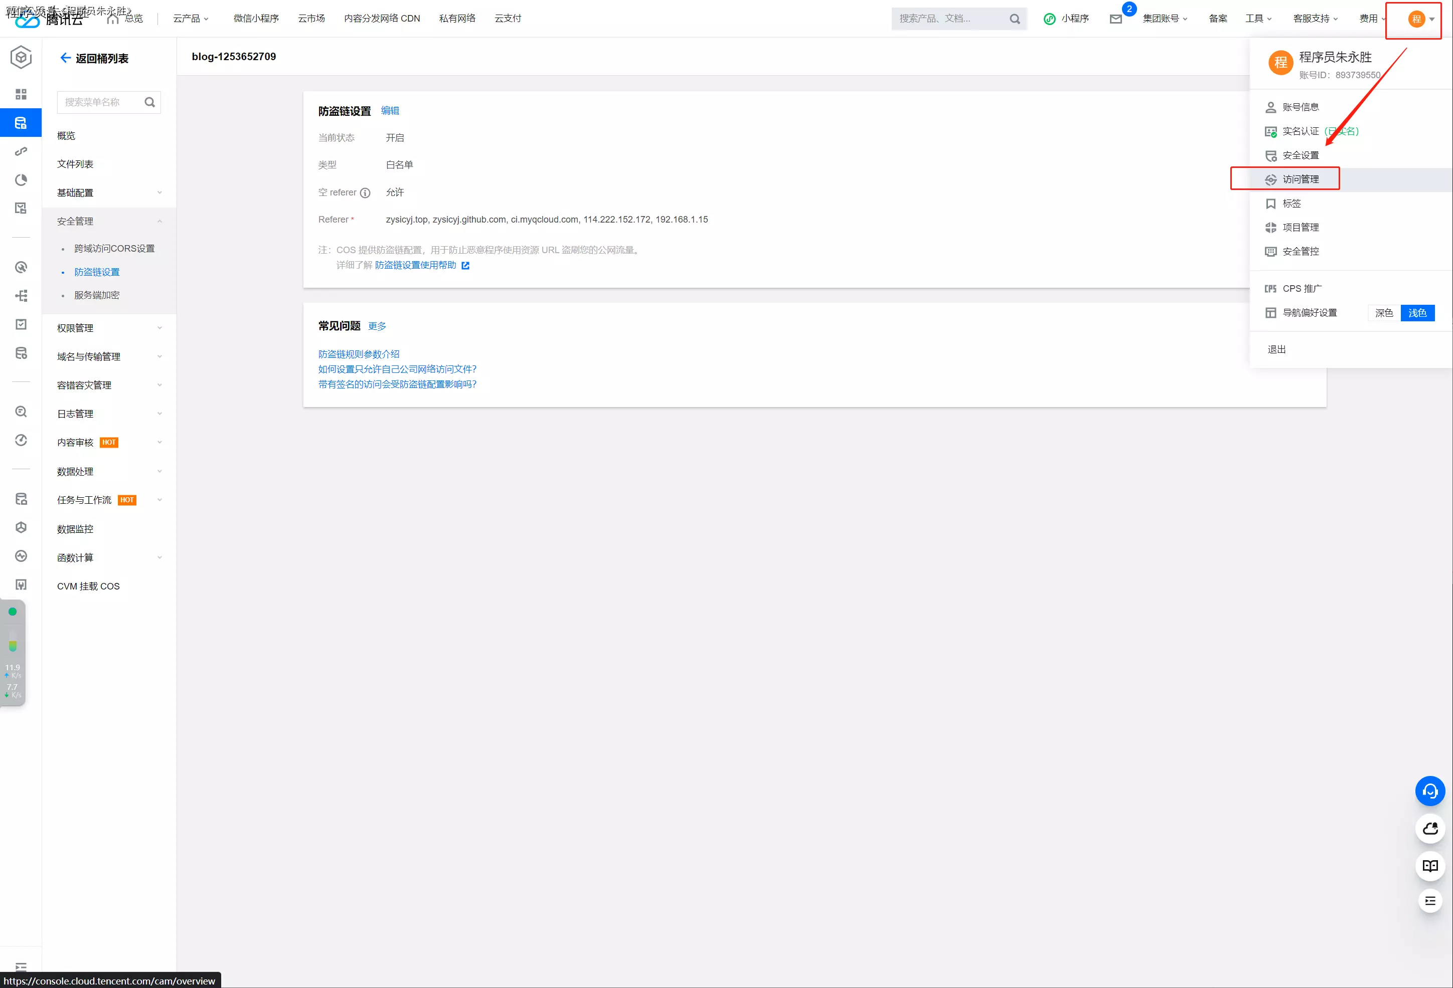1453x988 pixels.
Task: Switch navigation theme to 深色
Action: click(x=1384, y=312)
